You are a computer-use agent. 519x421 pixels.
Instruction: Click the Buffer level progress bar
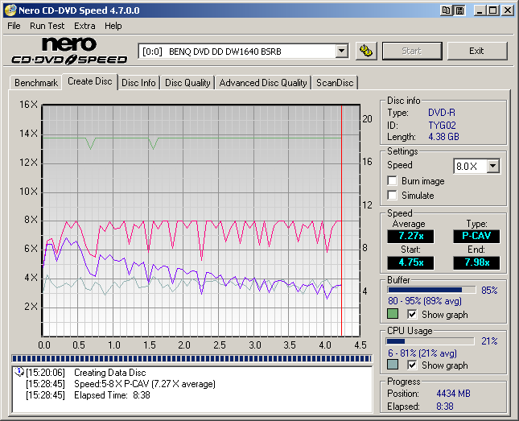(x=431, y=290)
